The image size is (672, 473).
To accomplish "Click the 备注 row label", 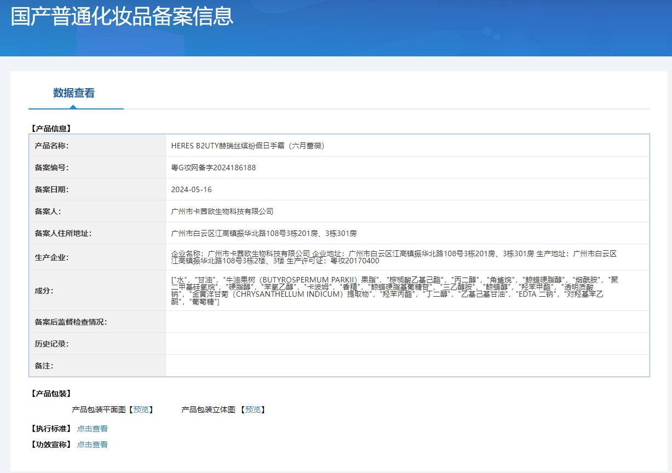I will [x=44, y=366].
